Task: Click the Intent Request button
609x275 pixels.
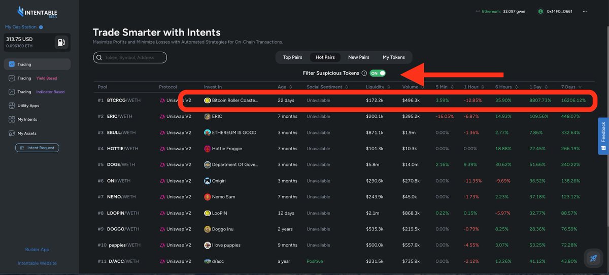Action: (x=37, y=148)
